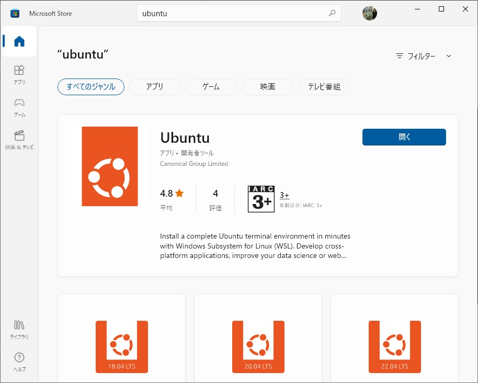Click the Microsoft Store logo icon
The height and width of the screenshot is (383, 478).
coord(15,14)
